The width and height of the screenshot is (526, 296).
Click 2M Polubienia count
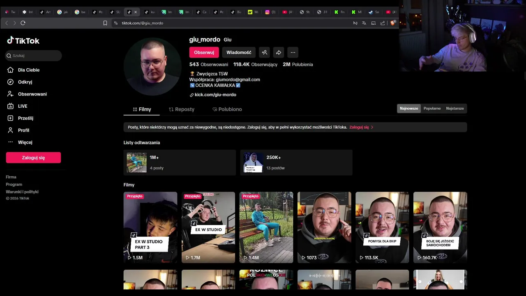pos(298,65)
